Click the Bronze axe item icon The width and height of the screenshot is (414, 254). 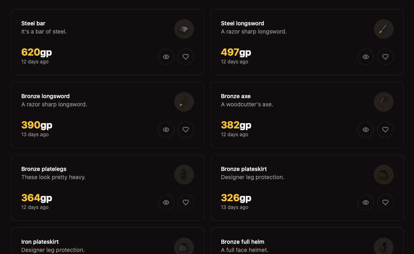click(x=383, y=101)
